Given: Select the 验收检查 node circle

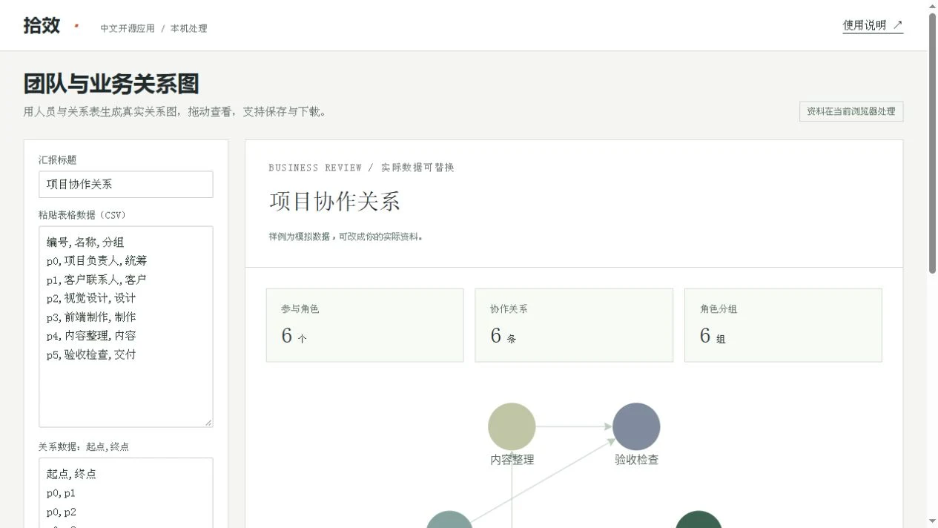Looking at the screenshot, I should point(636,426).
